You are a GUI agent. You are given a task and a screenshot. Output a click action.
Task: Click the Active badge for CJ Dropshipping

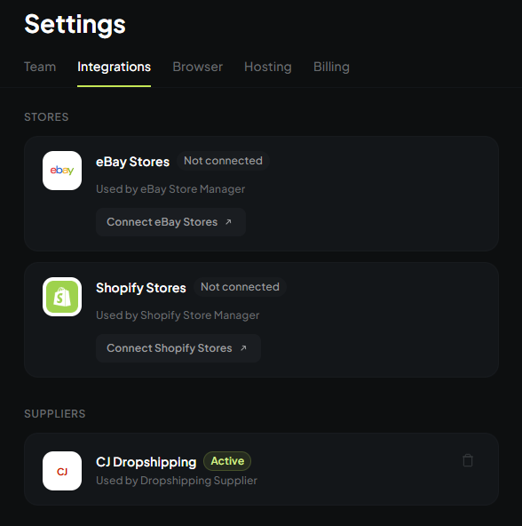click(x=227, y=461)
